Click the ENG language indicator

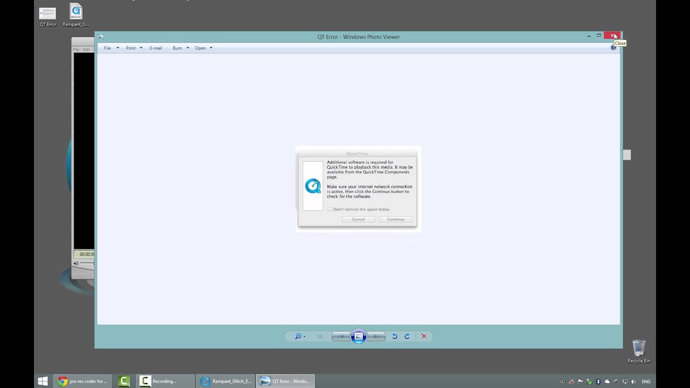(646, 382)
